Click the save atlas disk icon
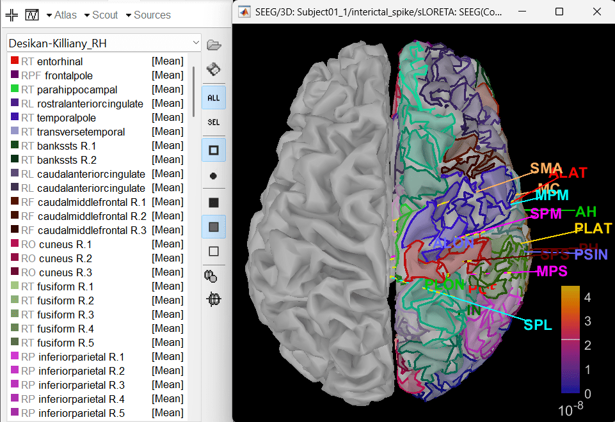This screenshot has height=422, width=615. click(214, 69)
